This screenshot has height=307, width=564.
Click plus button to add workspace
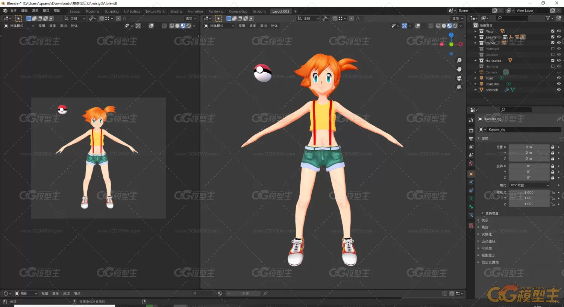(x=295, y=11)
